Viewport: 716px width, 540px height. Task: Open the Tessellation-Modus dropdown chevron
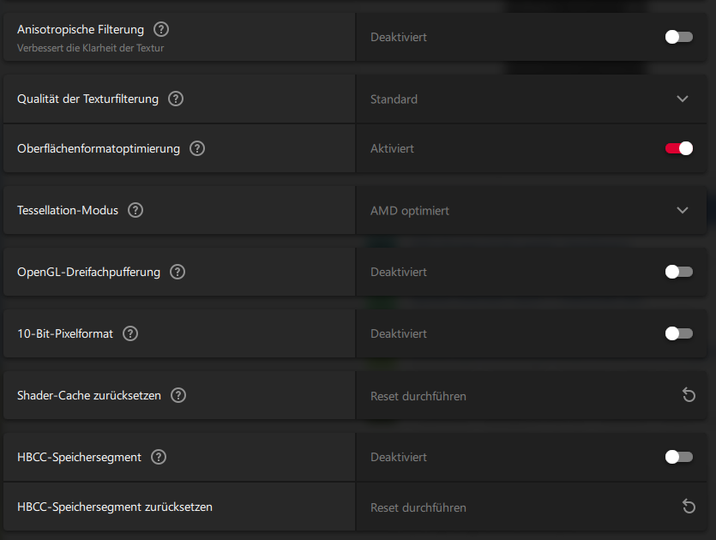[683, 210]
